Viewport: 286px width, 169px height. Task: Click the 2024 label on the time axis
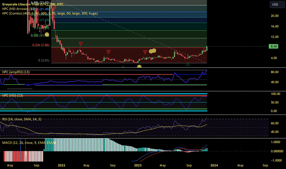[214, 165]
